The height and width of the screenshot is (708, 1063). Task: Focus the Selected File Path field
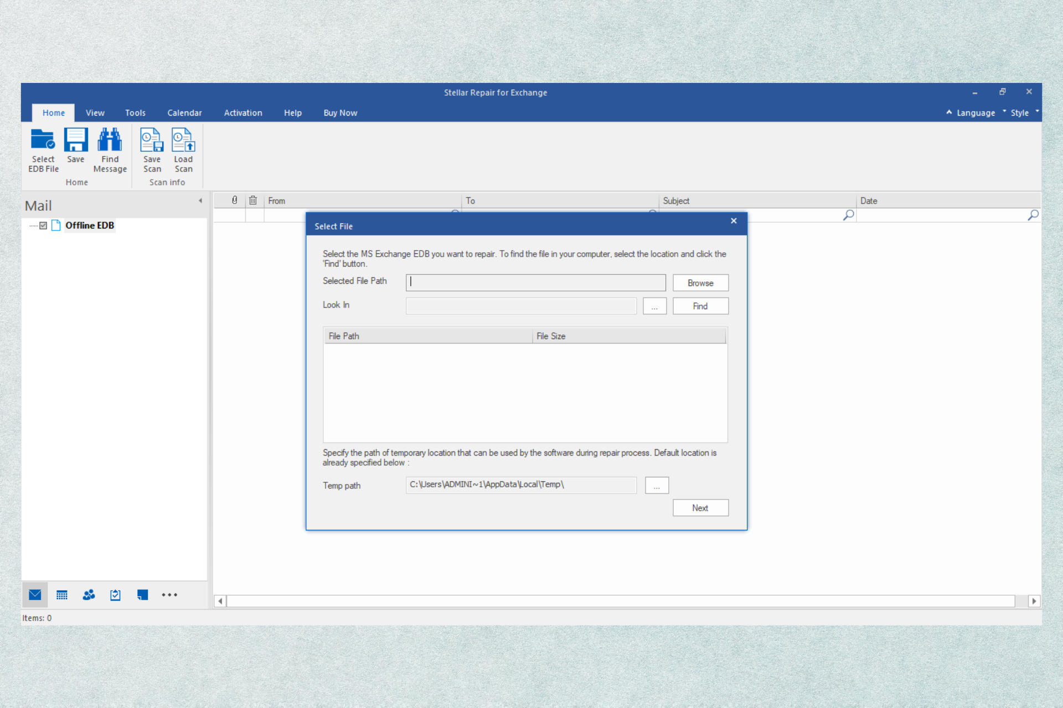click(535, 283)
